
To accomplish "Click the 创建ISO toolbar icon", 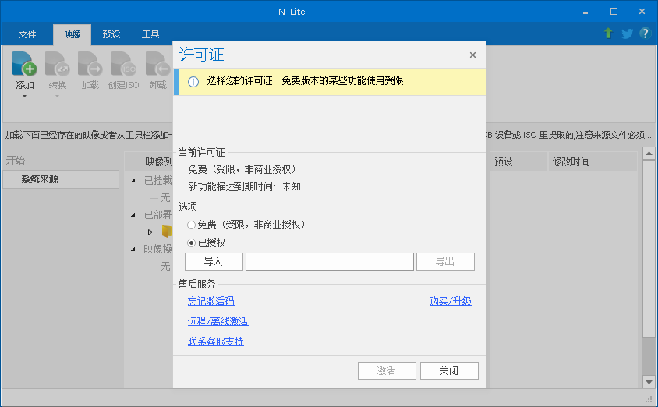I will [x=123, y=64].
